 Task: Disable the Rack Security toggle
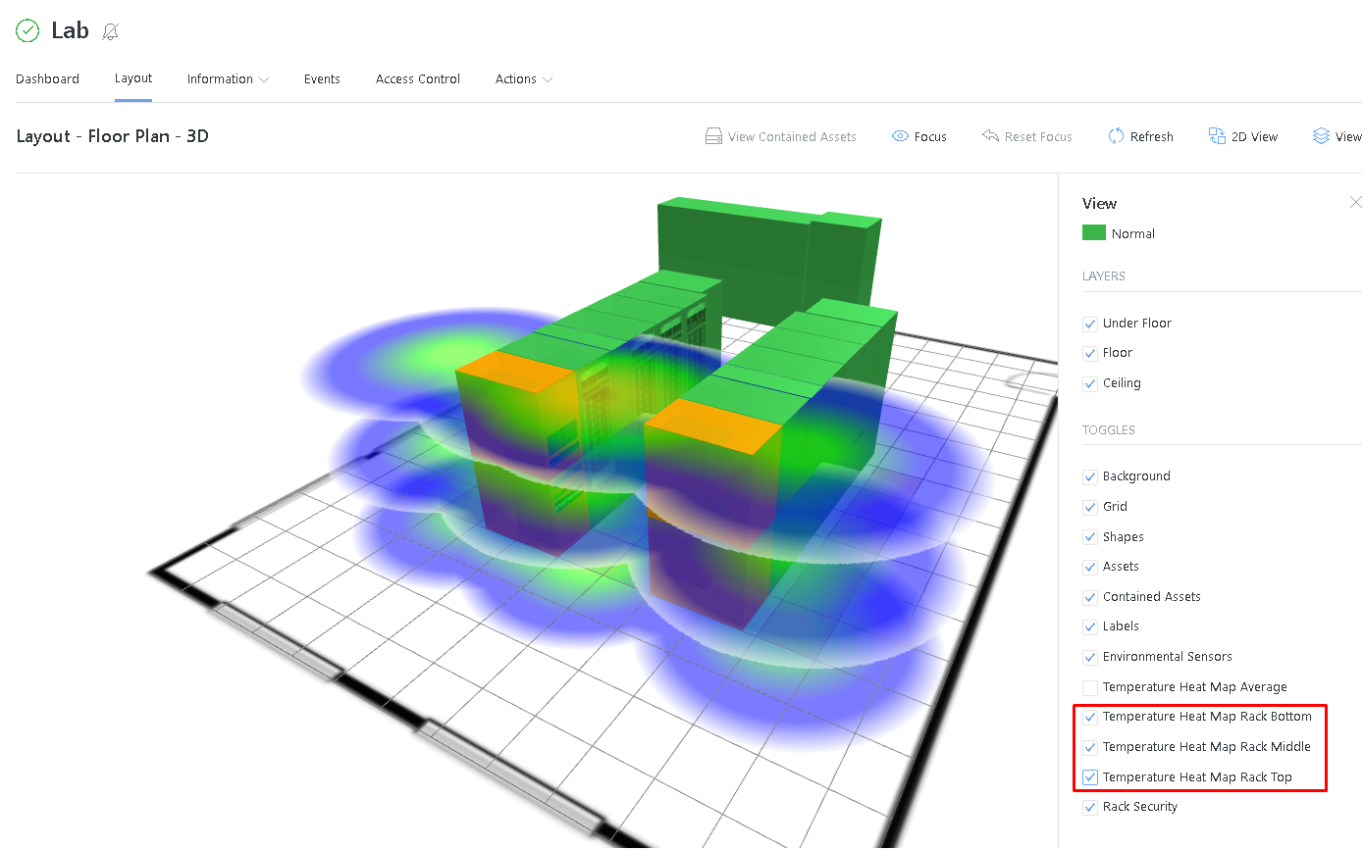click(x=1089, y=807)
